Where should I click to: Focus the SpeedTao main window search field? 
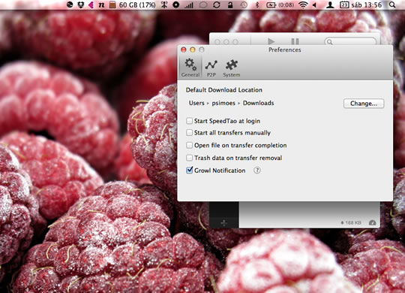pyautogui.click(x=350, y=41)
